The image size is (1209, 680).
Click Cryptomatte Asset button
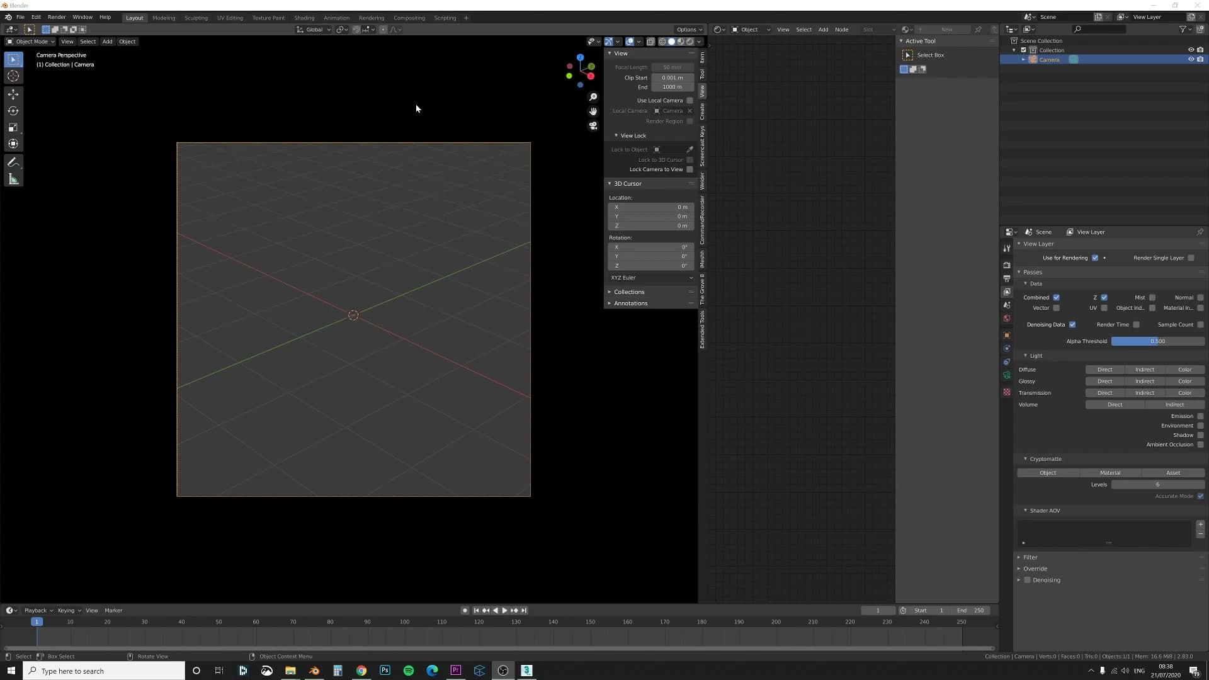[1173, 473]
